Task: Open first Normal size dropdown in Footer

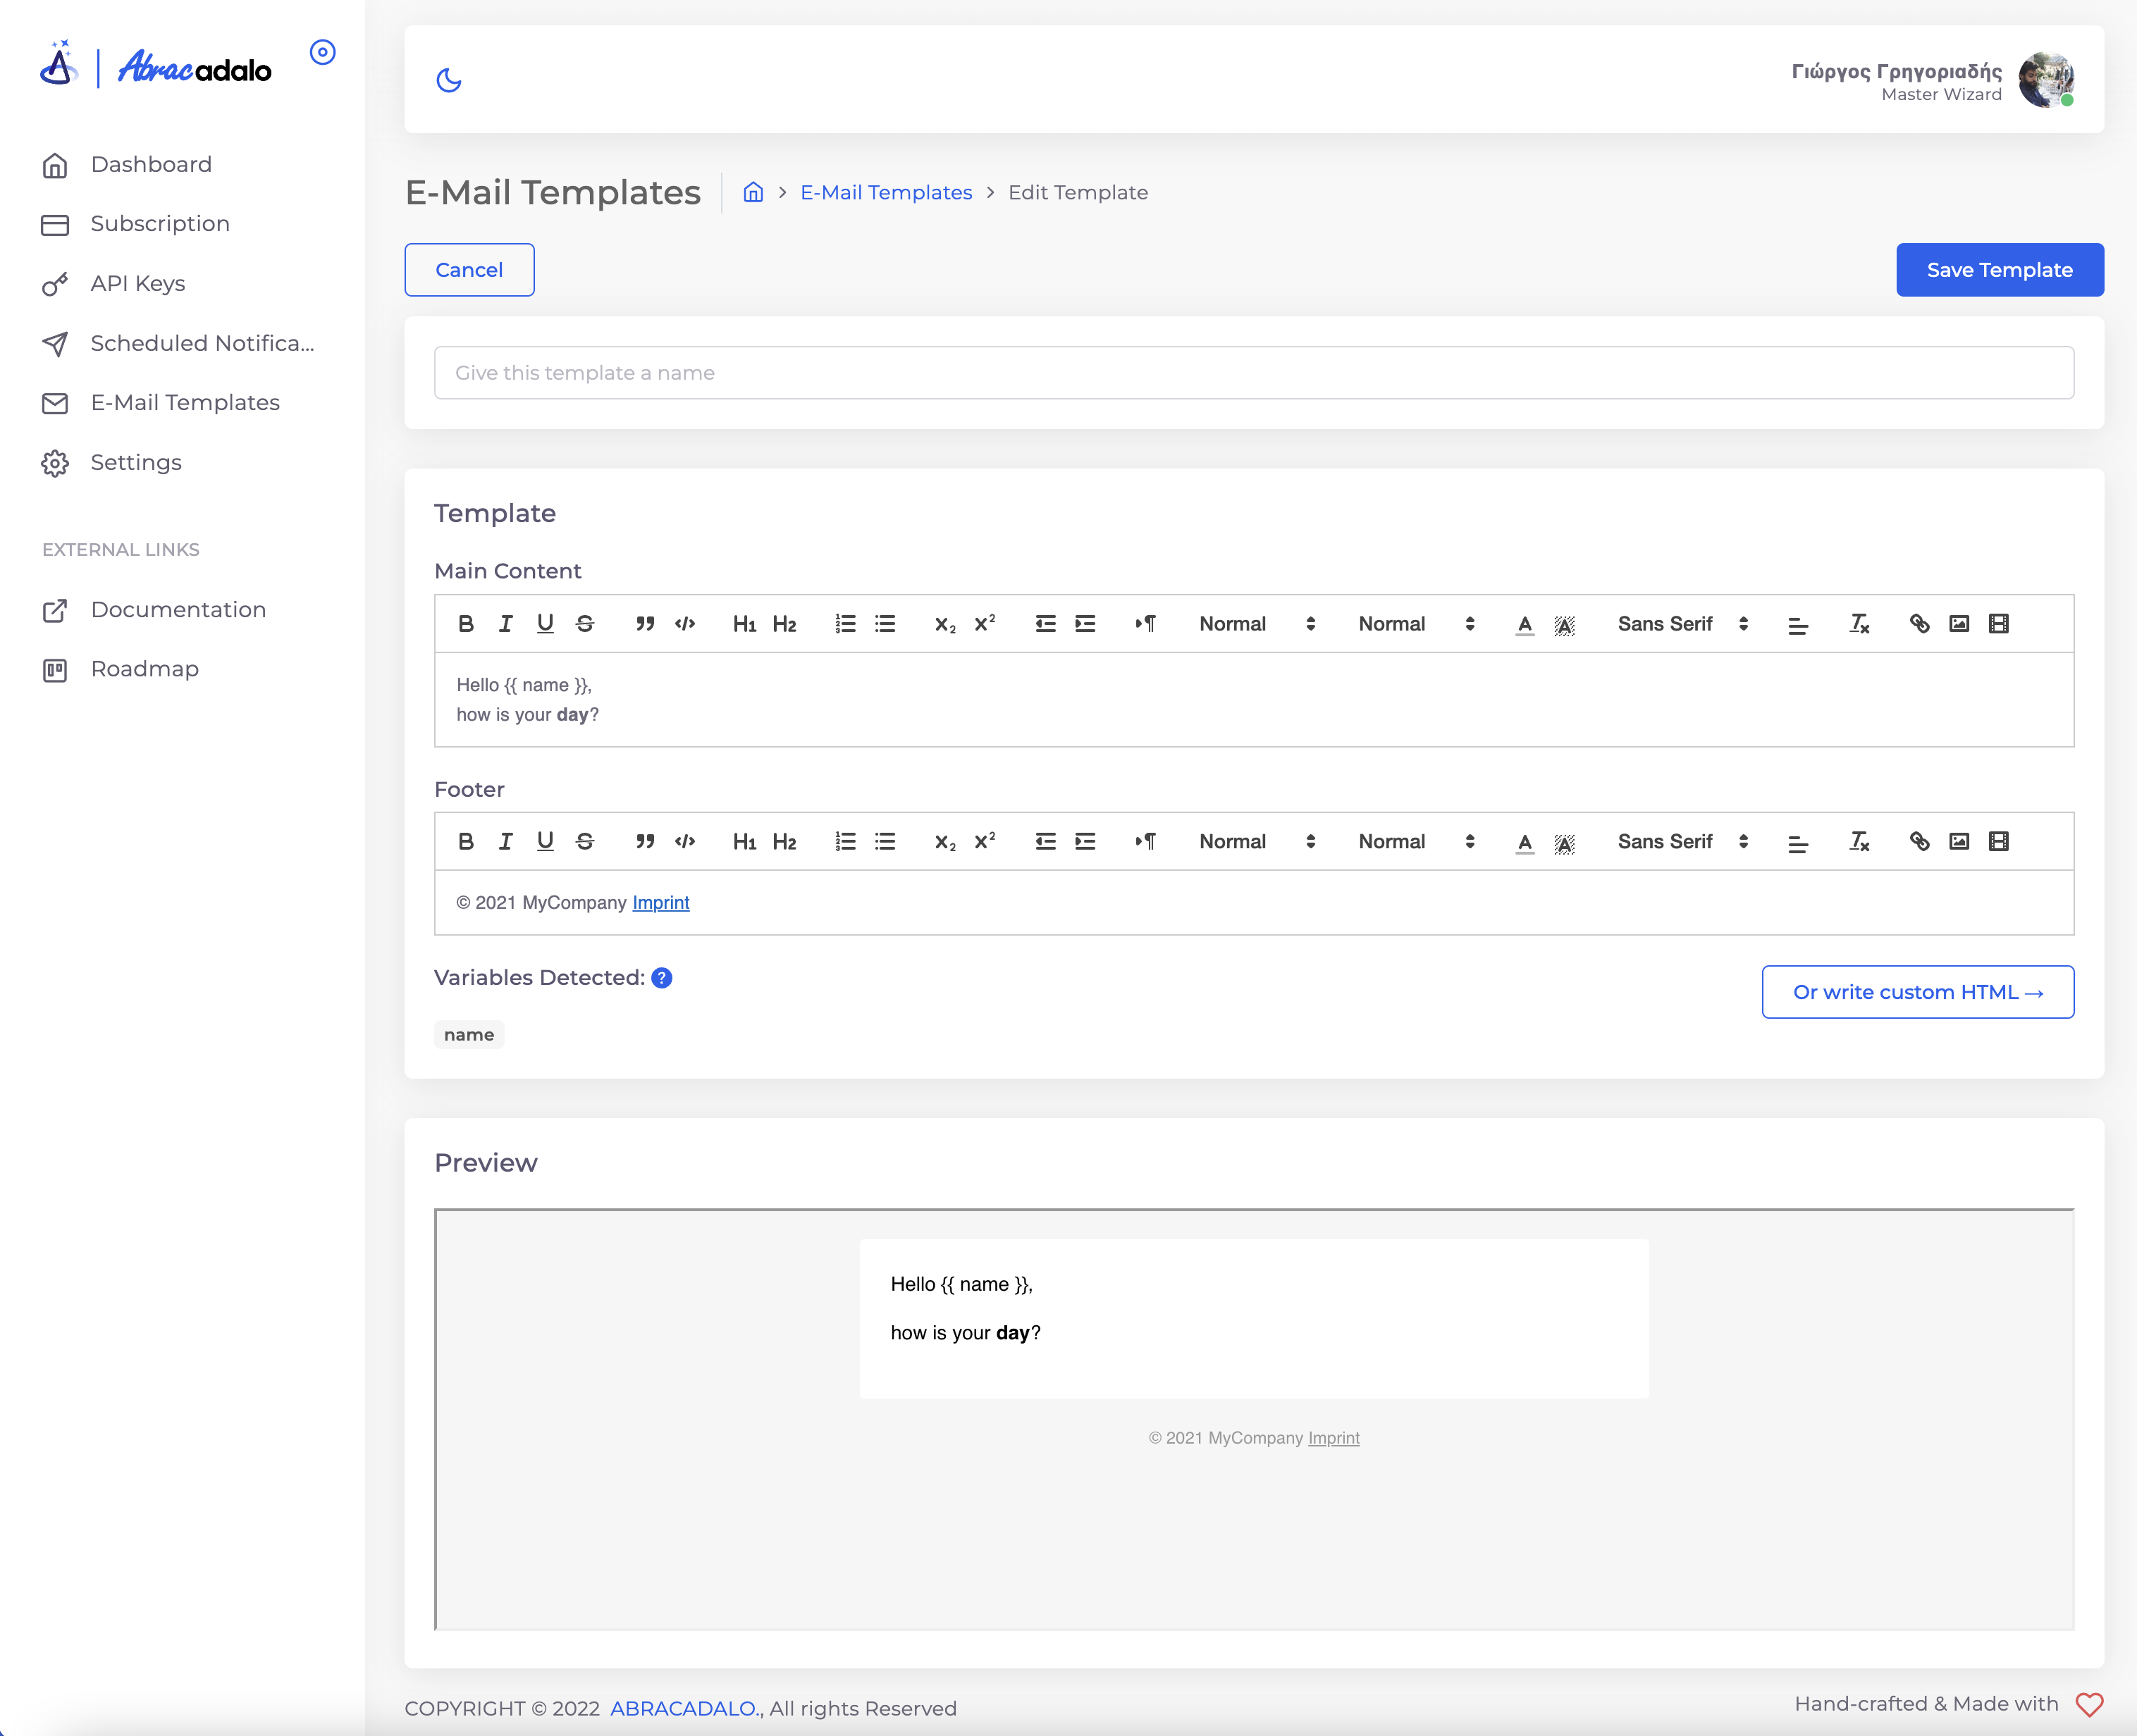Action: coord(1257,842)
